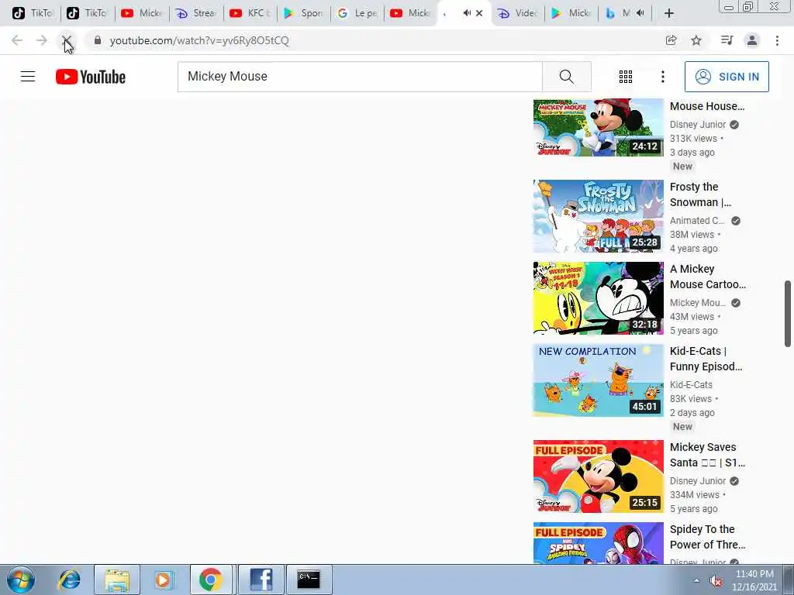Image resolution: width=794 pixels, height=595 pixels.
Task: Click the 'Mouse House...' video title
Action: (x=707, y=106)
